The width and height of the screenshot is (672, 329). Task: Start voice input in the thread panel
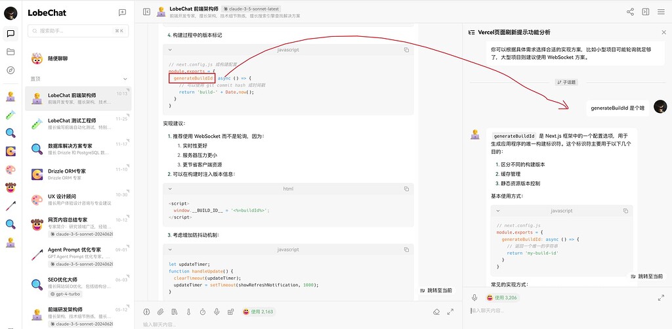click(474, 297)
